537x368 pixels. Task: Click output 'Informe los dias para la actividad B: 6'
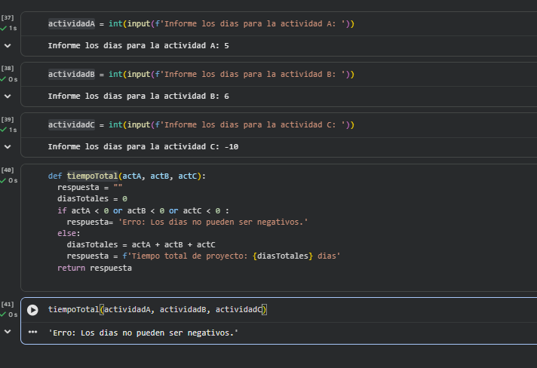click(138, 97)
